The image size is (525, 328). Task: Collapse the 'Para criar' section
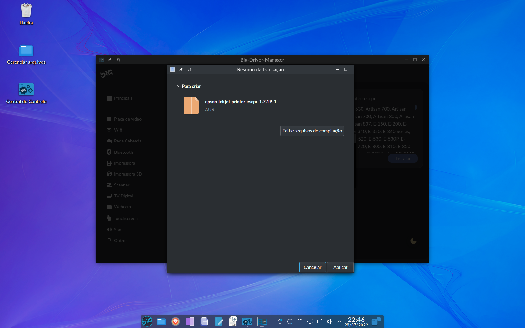[x=179, y=86]
